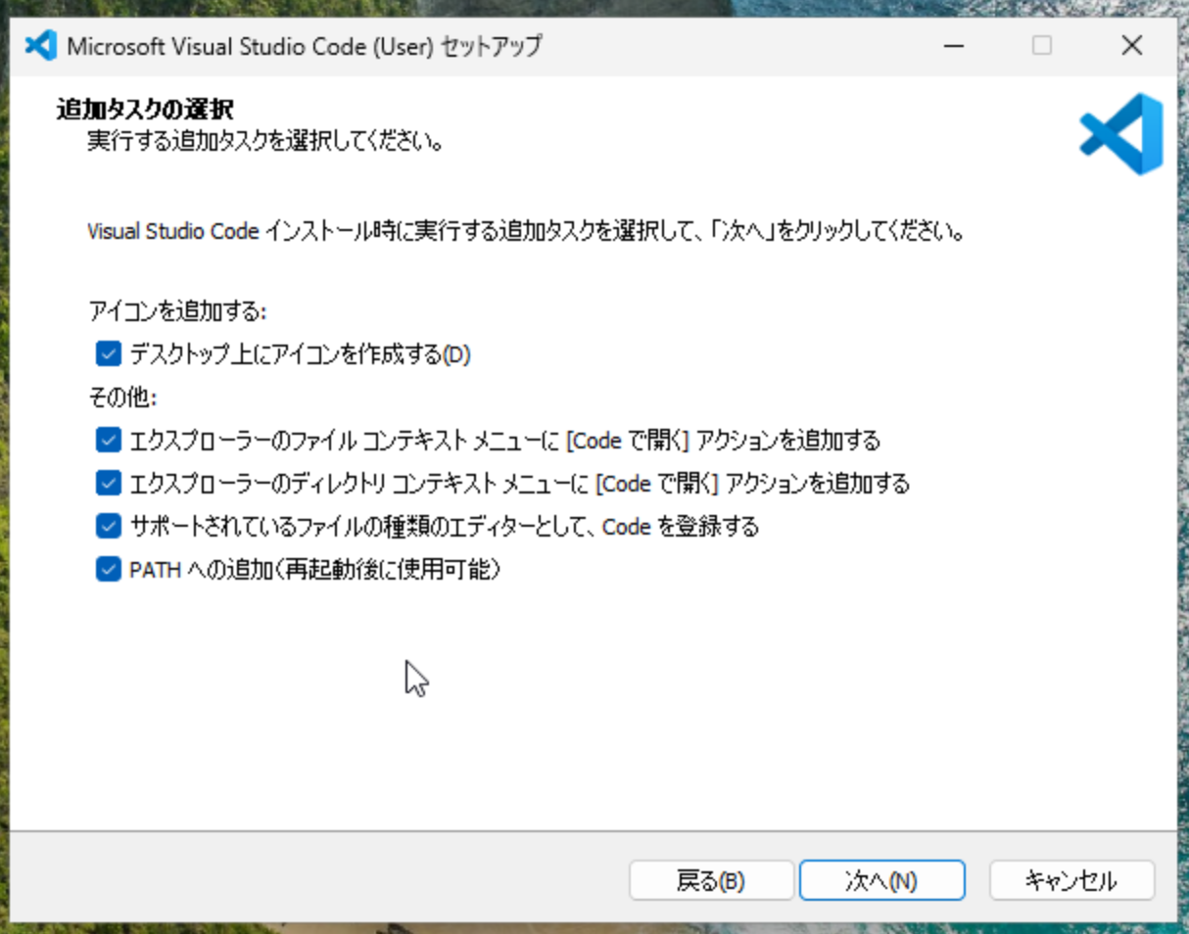The height and width of the screenshot is (934, 1189).
Task: Click the 次へ(N) button
Action: [x=880, y=880]
